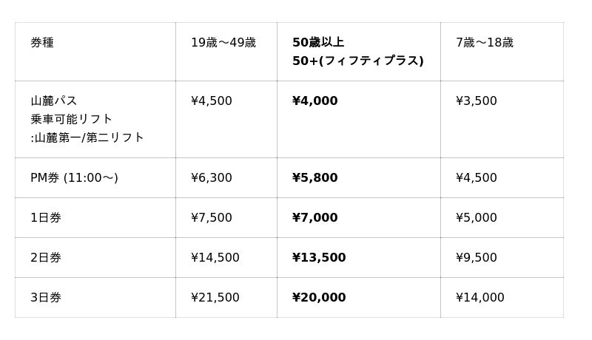This screenshot has height=340, width=592.
Task: Click the bold ¥20,000 price
Action: [319, 298]
